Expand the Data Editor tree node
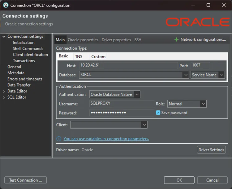Image resolution: width=232 pixels, height=189 pixels. coord(4,91)
